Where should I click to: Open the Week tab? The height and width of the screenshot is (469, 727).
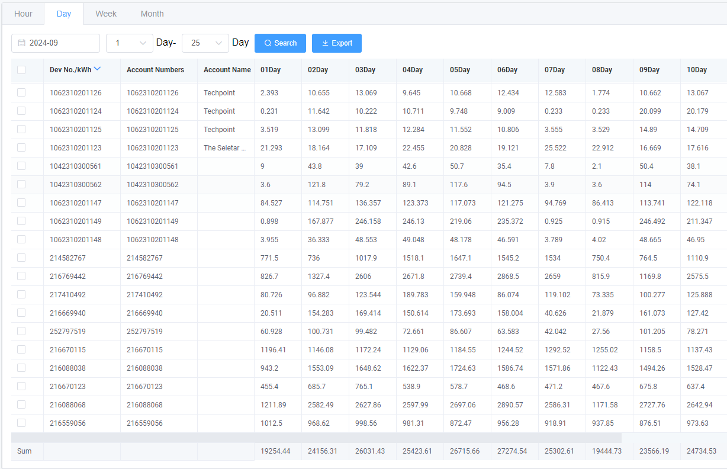[106, 14]
